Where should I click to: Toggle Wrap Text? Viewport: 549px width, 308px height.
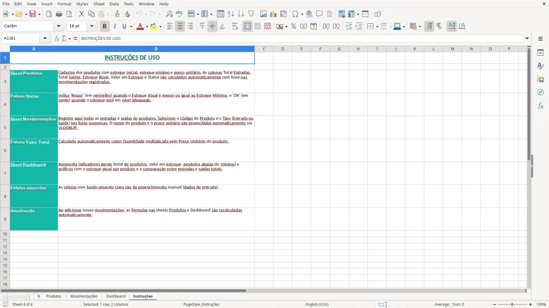[235, 26]
